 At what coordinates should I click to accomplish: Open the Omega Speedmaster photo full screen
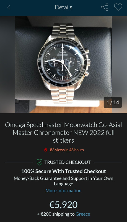click(64, 64)
